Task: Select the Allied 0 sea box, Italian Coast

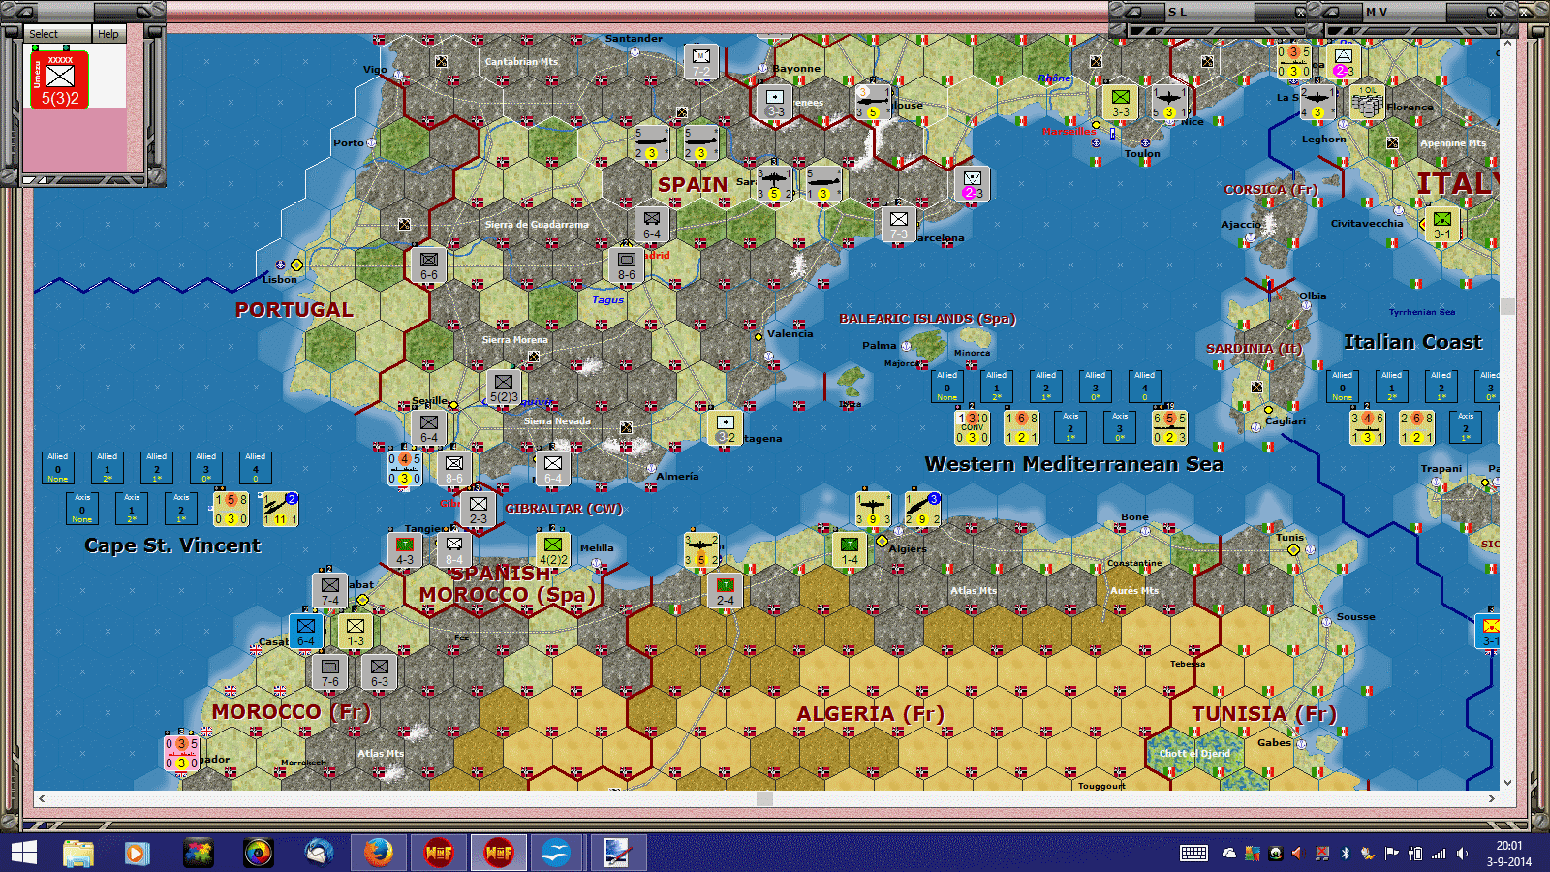Action: coord(1343,387)
